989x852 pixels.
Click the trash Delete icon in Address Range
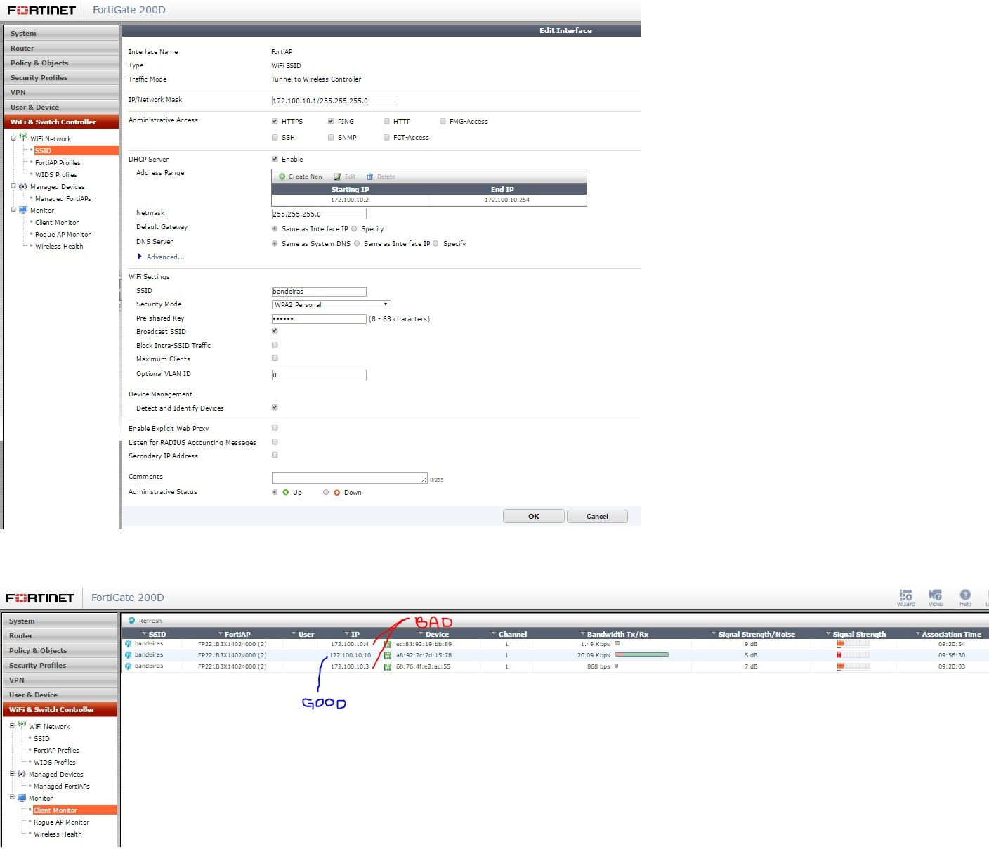370,176
